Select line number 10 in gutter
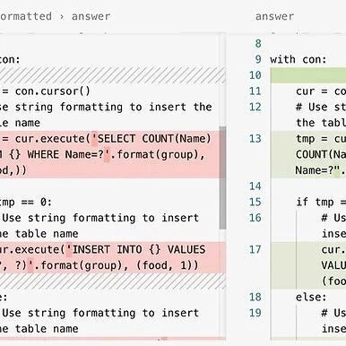Screen dimensions: 346x346 pyautogui.click(x=255, y=75)
